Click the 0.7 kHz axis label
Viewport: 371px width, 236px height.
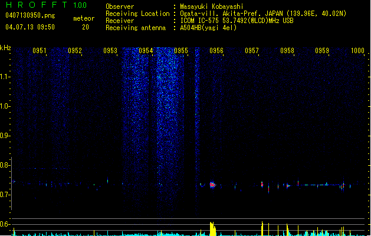[5, 195]
